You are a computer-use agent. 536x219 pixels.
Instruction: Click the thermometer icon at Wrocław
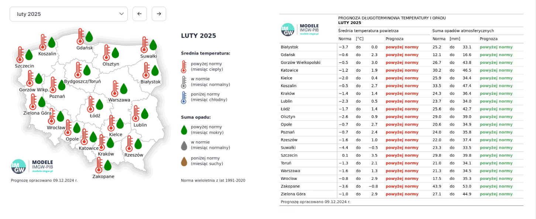(x=52, y=116)
